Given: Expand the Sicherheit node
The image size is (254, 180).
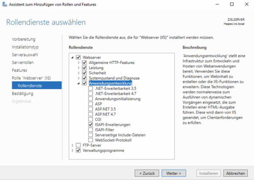Looking at the screenshot, I should click(x=79, y=73).
